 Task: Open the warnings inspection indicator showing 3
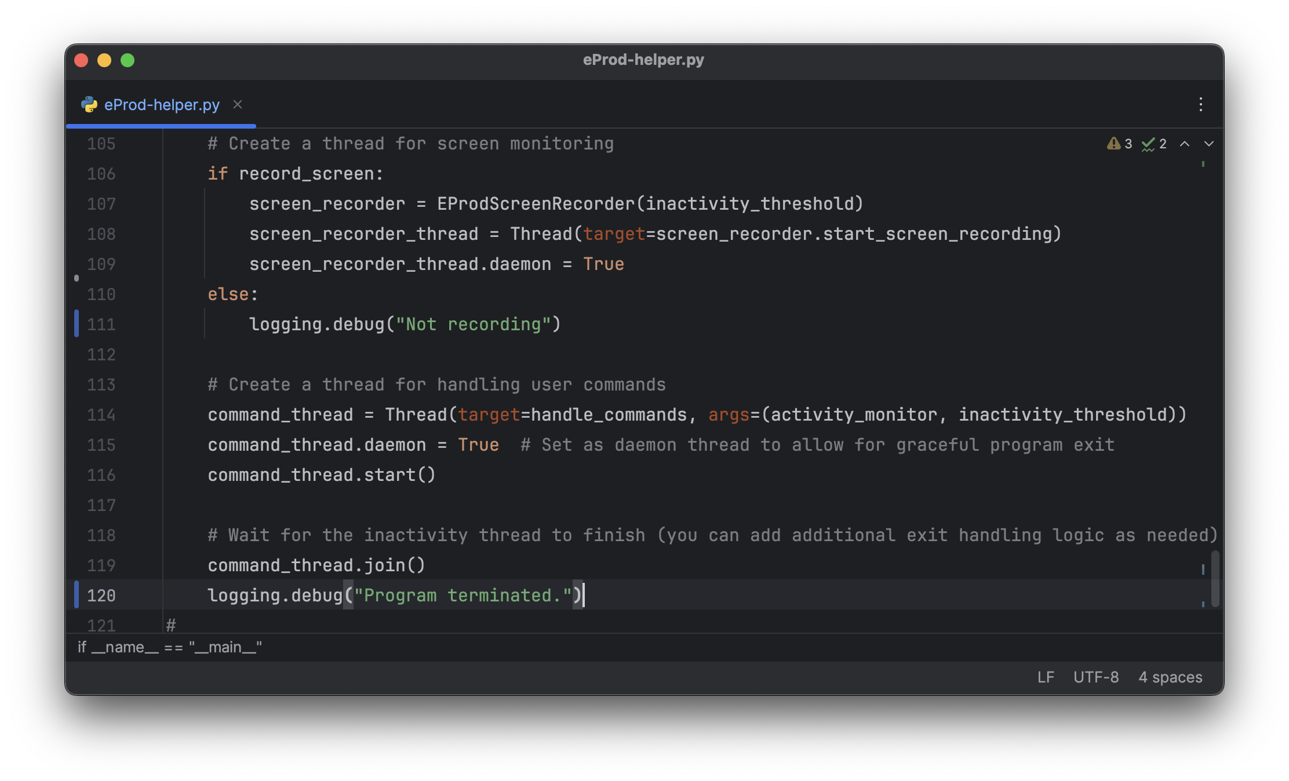[1119, 144]
